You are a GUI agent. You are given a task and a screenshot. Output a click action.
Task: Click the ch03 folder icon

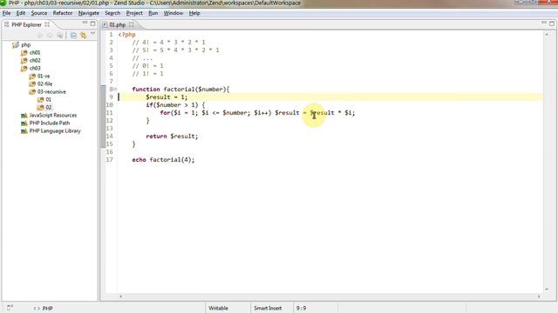click(24, 68)
